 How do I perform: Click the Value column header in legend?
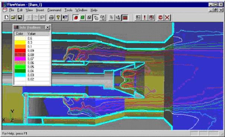(37, 34)
